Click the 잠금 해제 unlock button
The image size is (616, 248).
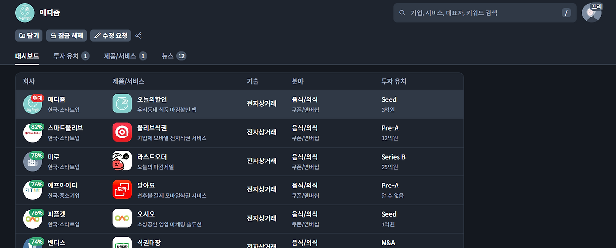[66, 36]
